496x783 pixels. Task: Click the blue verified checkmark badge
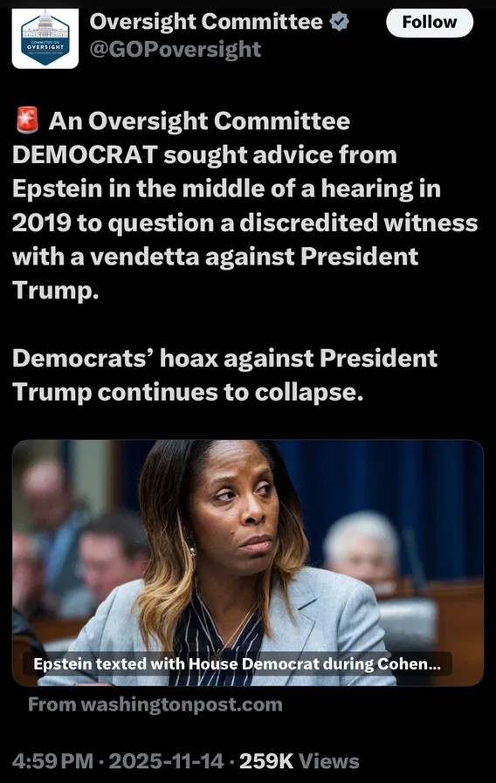coord(340,23)
